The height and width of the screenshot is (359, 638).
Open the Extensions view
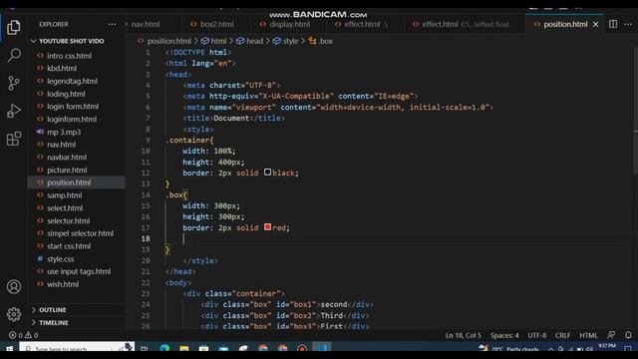(13, 139)
